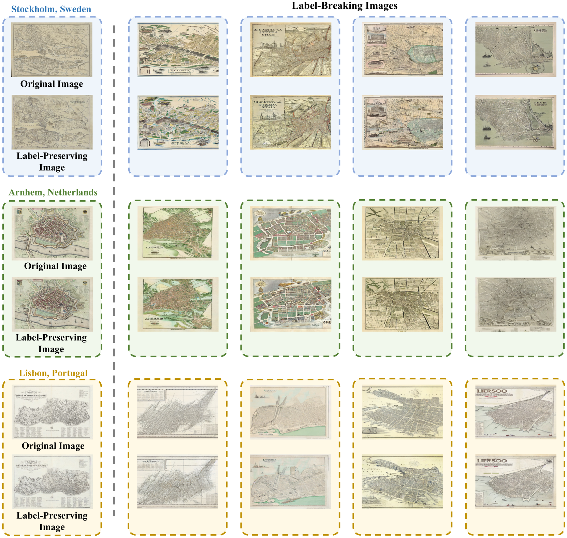Select the "Label-Preserving Image" caption in Lisbon panel

click(52, 521)
